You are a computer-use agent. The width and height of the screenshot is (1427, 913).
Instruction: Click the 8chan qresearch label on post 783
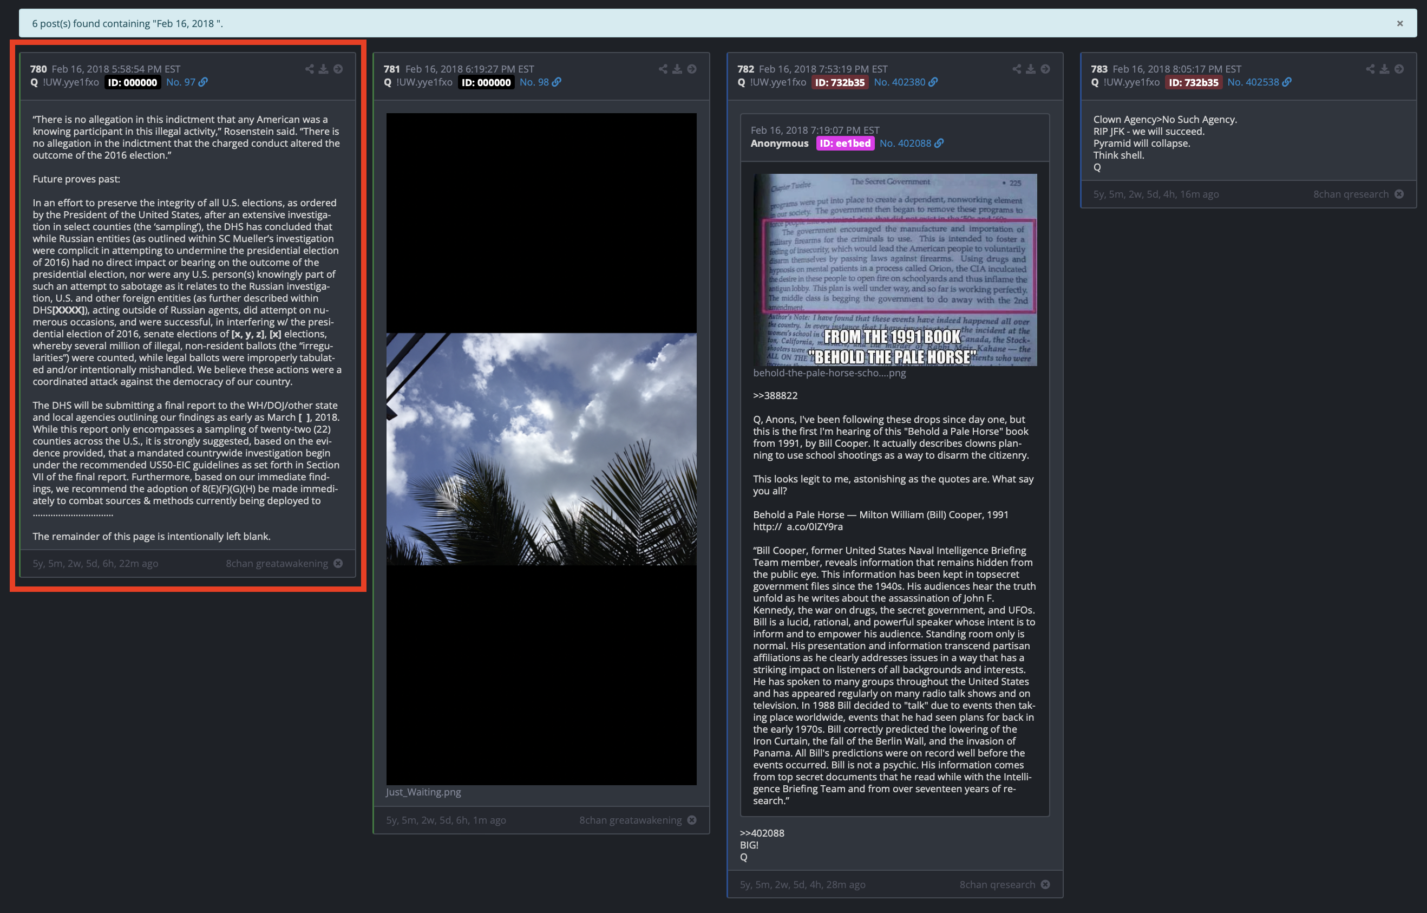point(1351,194)
